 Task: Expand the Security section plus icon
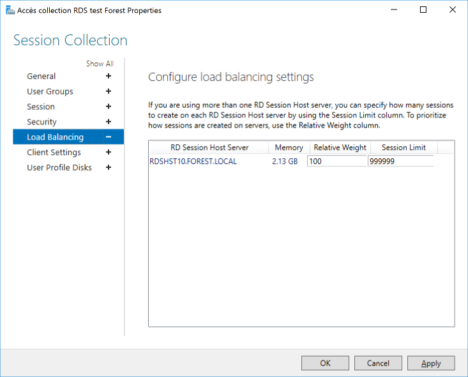click(x=109, y=122)
